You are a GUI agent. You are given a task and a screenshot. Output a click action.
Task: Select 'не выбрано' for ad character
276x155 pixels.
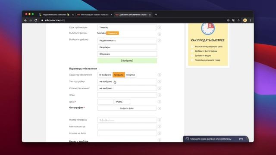(x=105, y=75)
